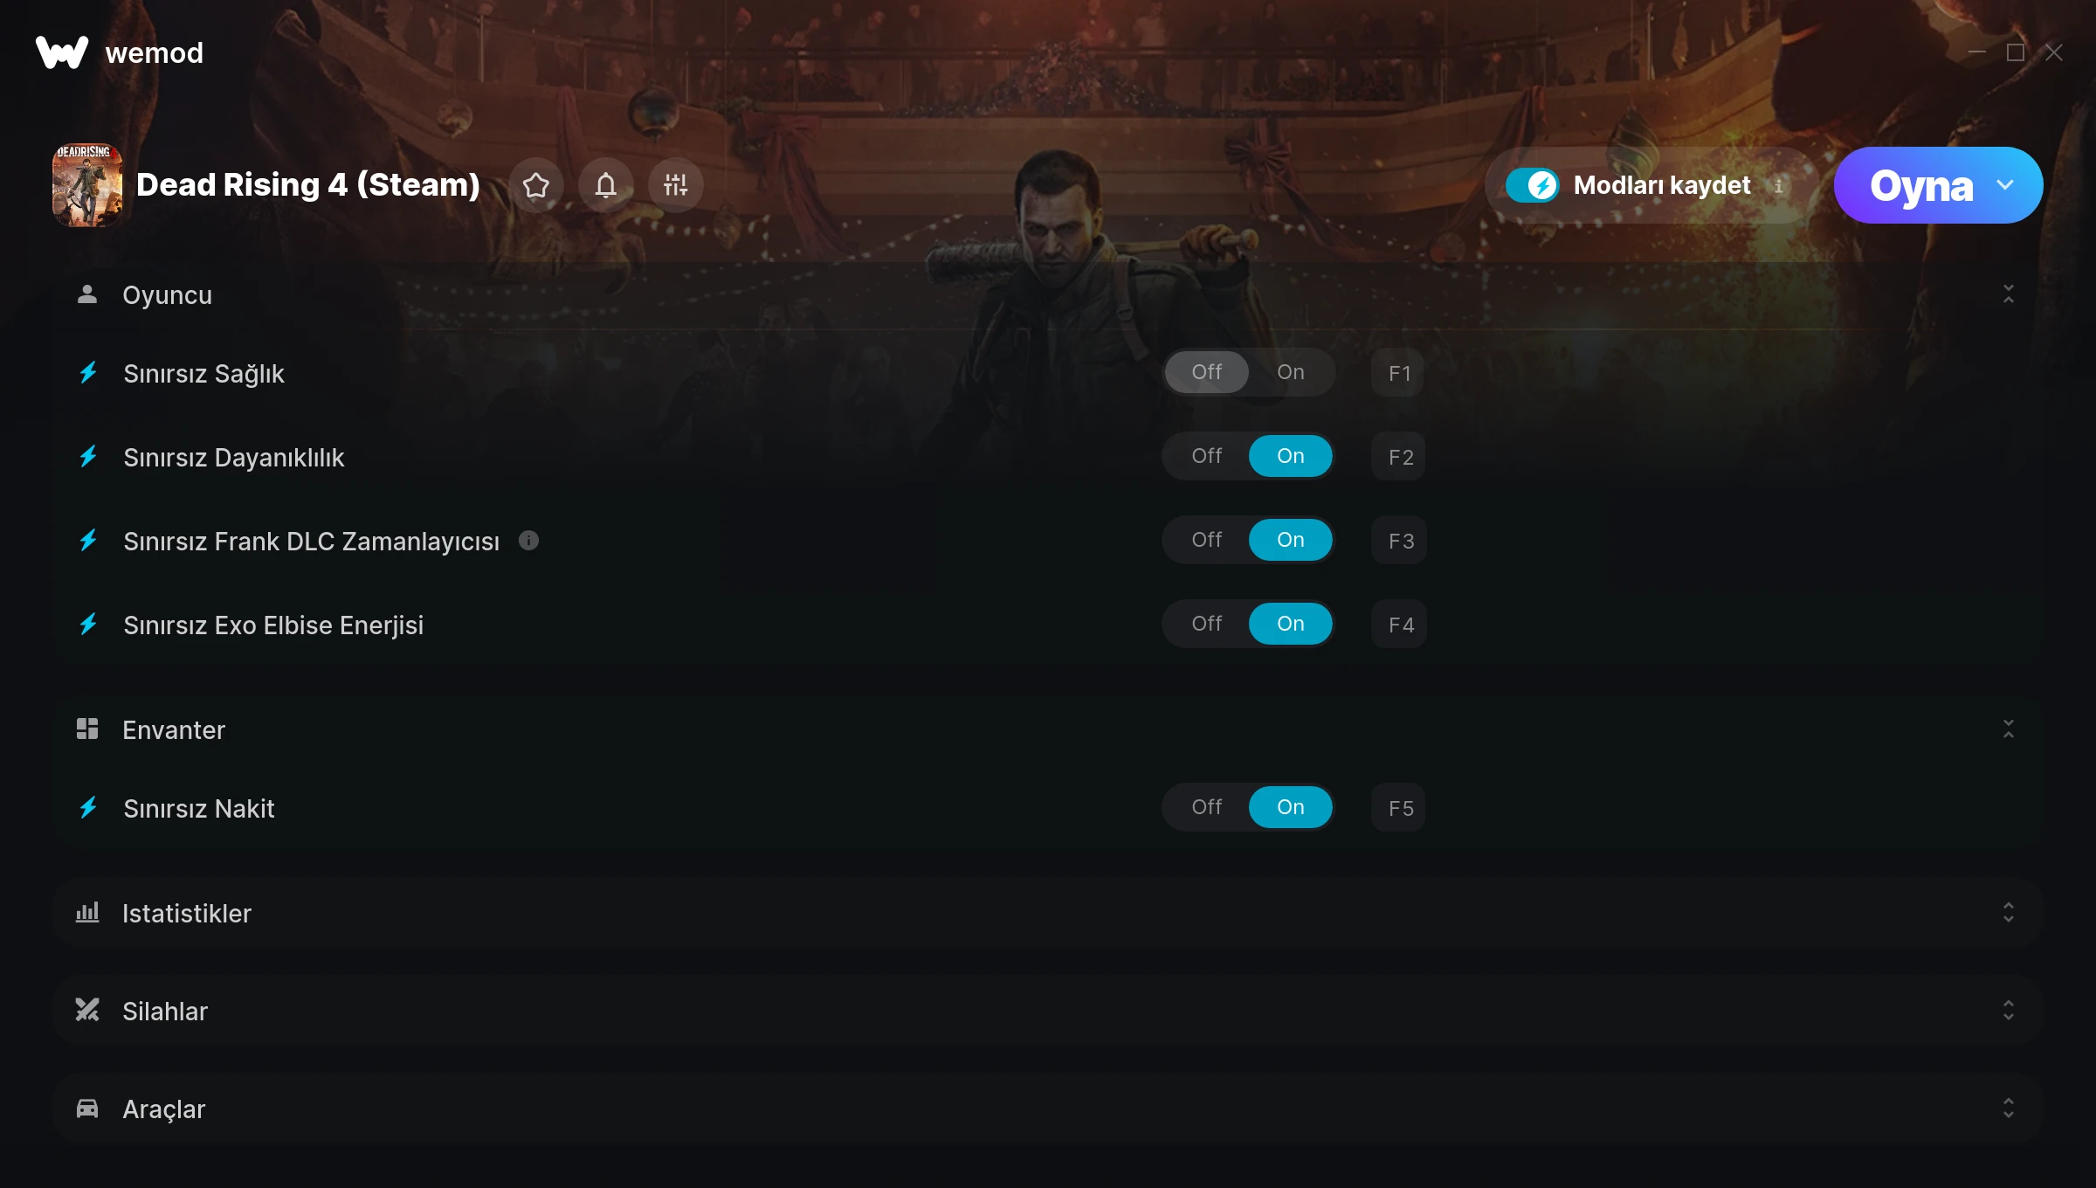Viewport: 2096px width, 1188px height.
Task: Click the WeMod logo icon
Action: coord(61,52)
